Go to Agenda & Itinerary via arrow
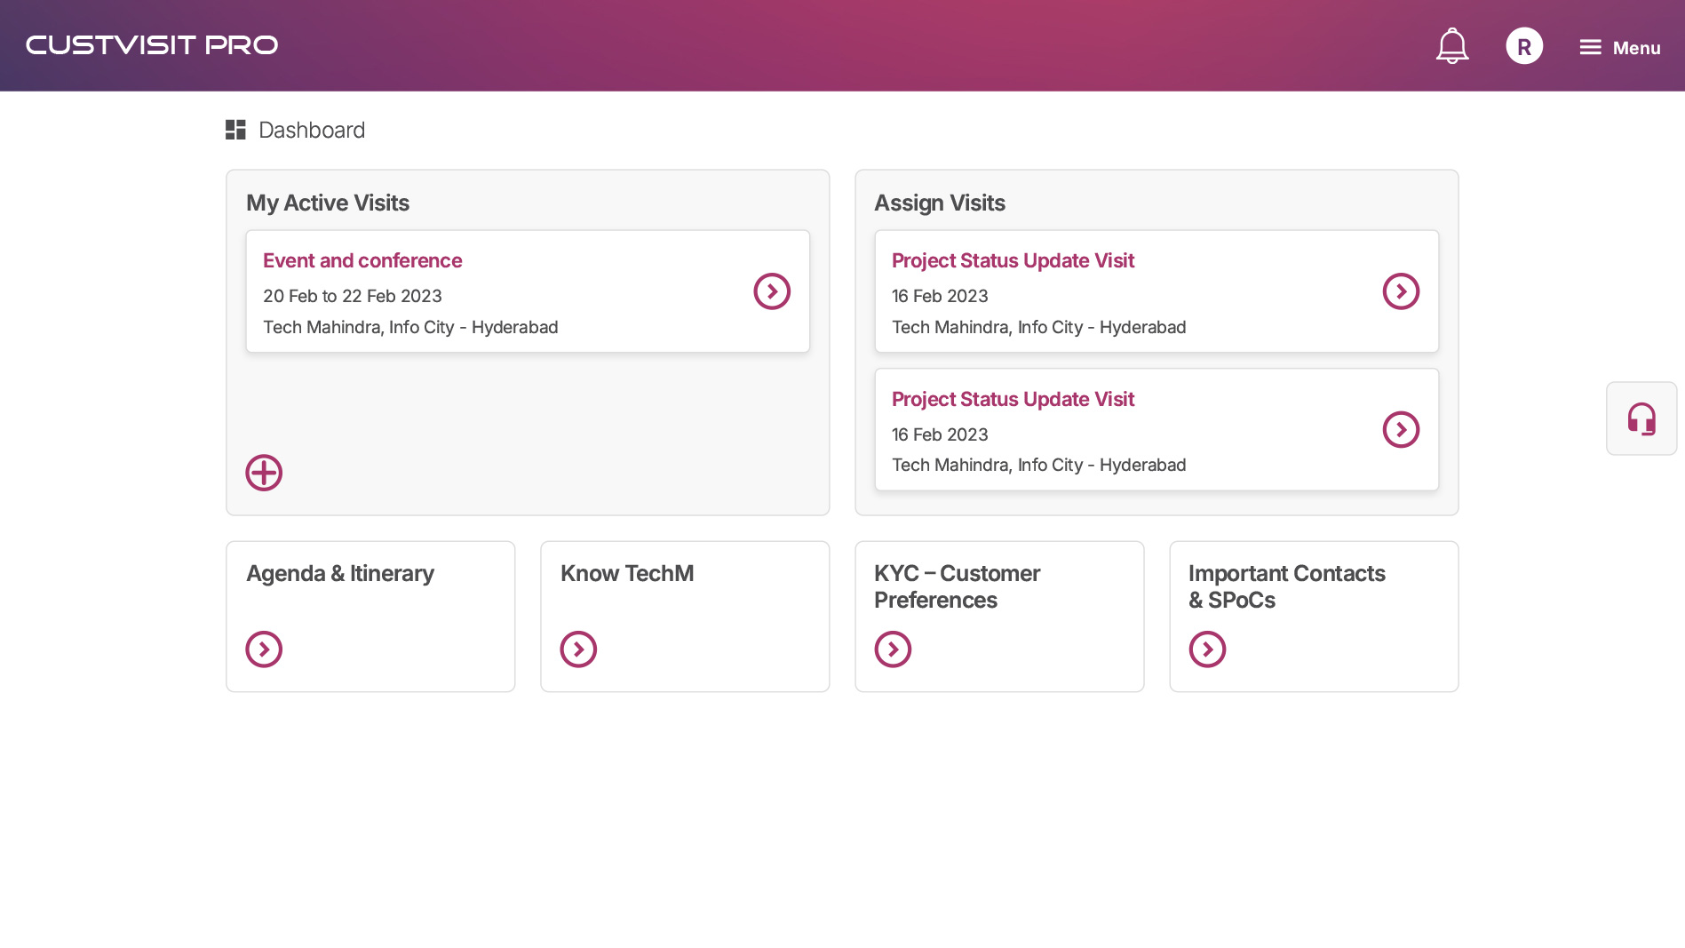The image size is (1685, 948). click(x=264, y=649)
